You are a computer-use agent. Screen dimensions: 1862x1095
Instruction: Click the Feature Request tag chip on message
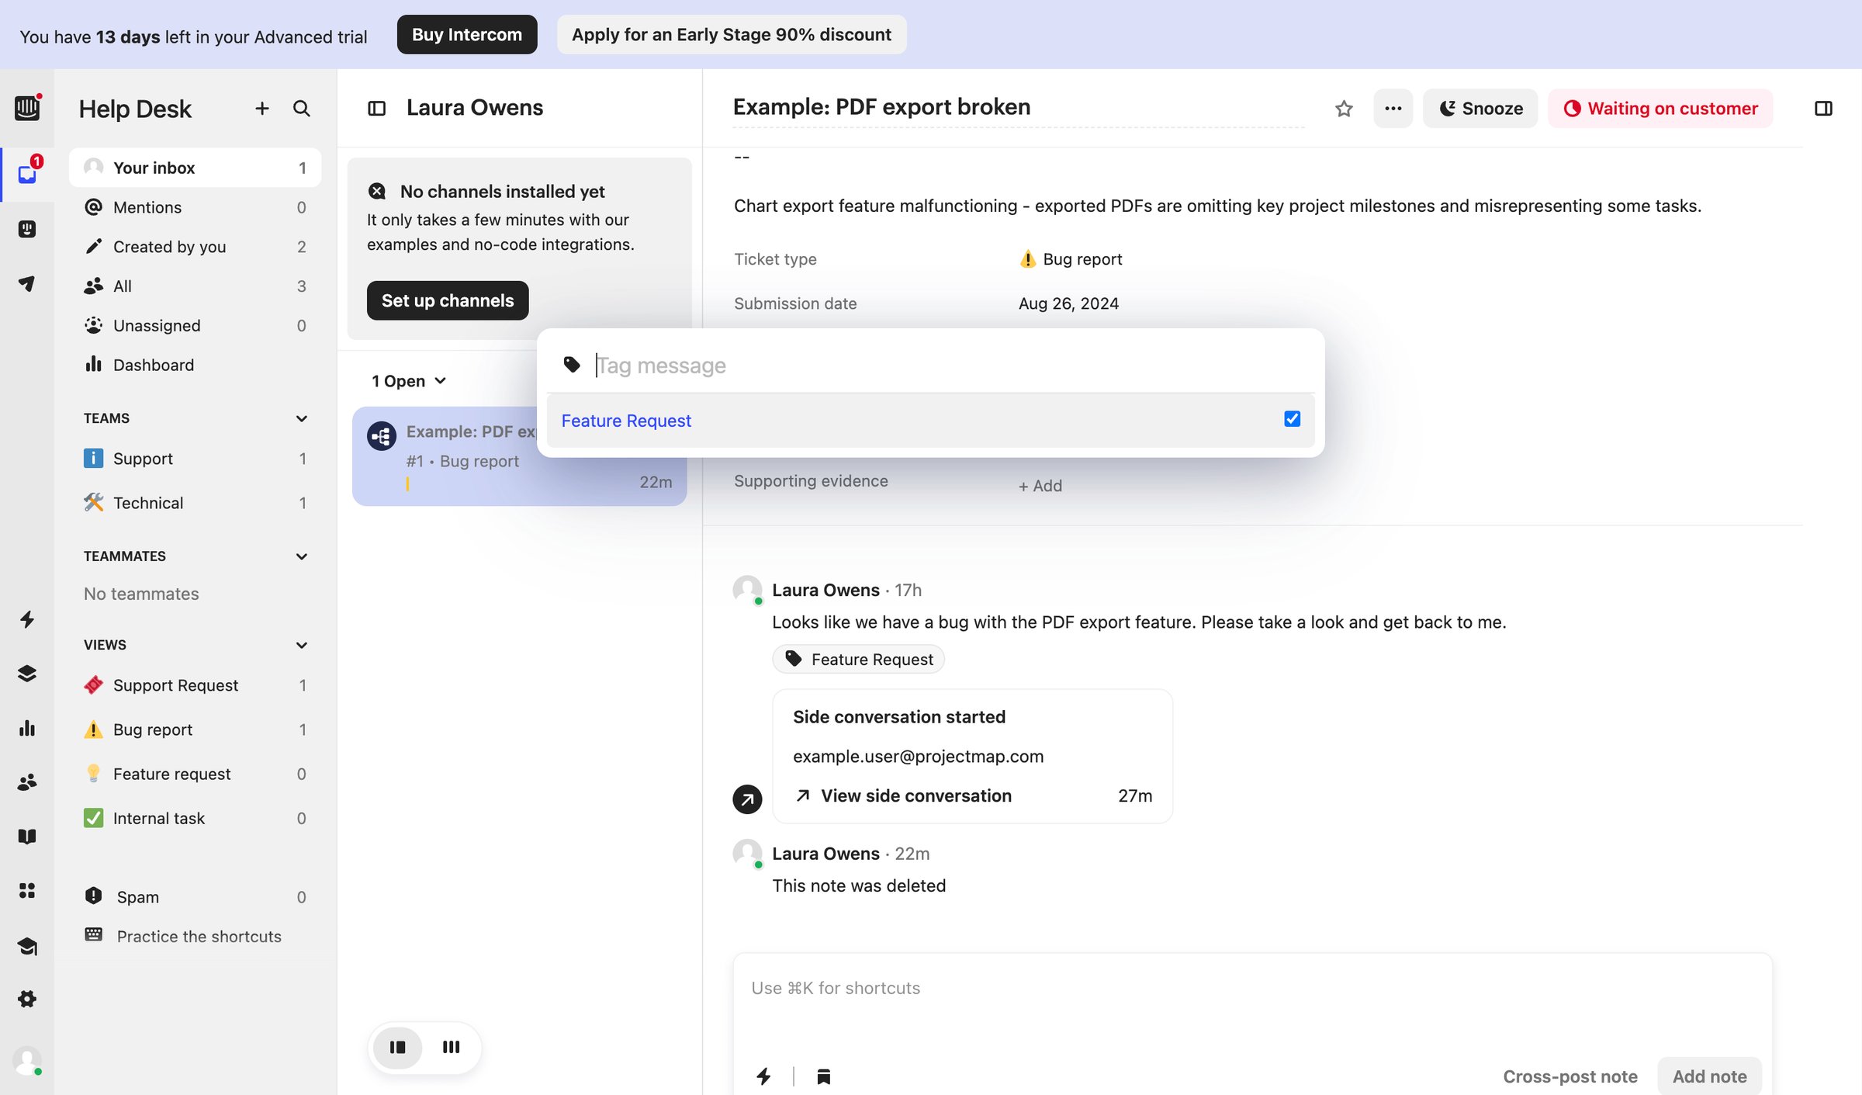[858, 659]
